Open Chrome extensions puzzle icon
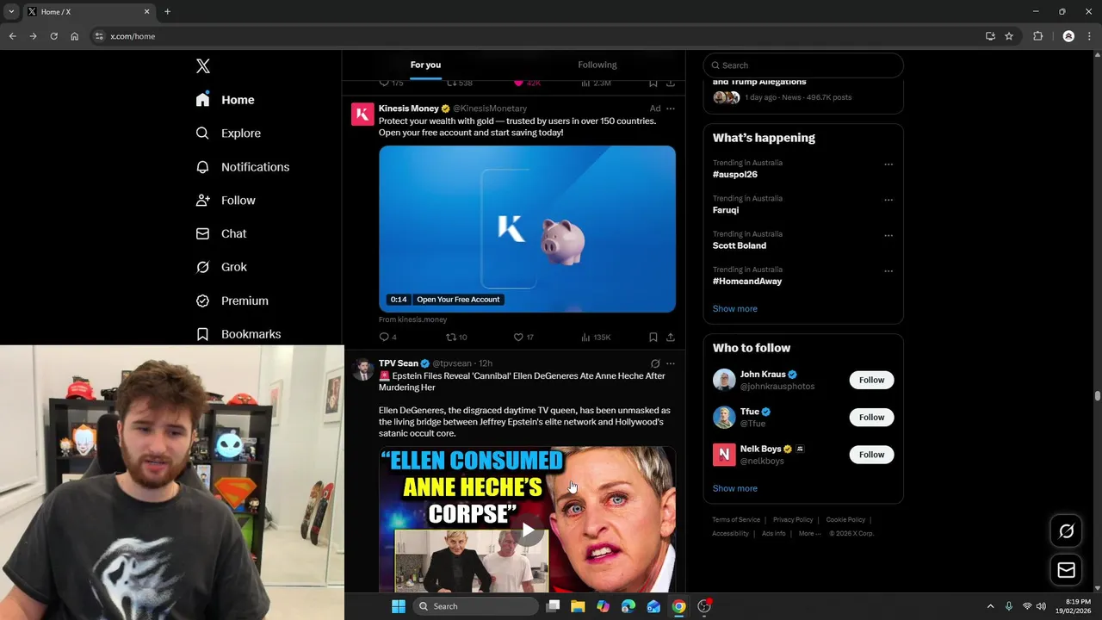The width and height of the screenshot is (1102, 620). click(x=1037, y=36)
